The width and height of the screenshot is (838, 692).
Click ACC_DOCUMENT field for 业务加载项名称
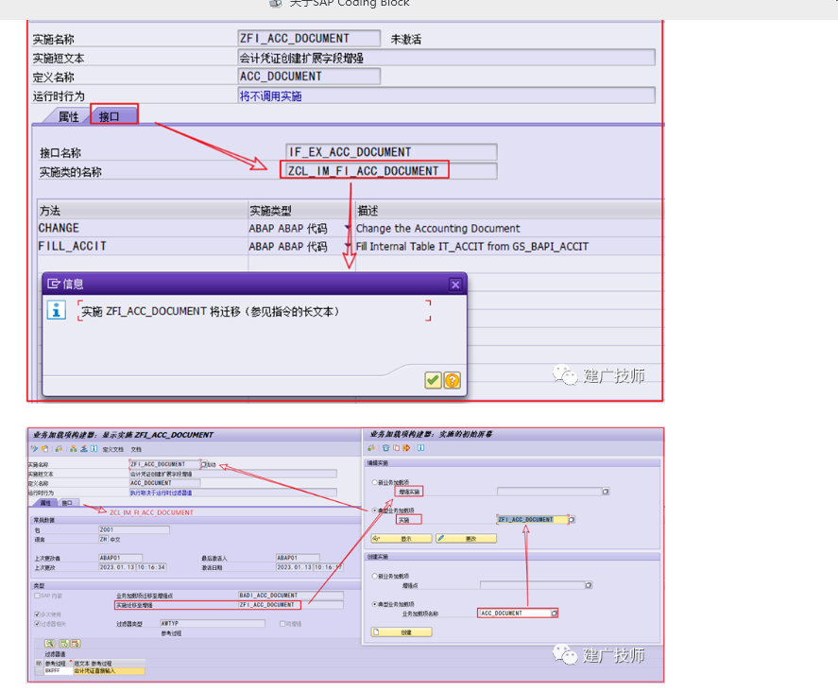(515, 614)
